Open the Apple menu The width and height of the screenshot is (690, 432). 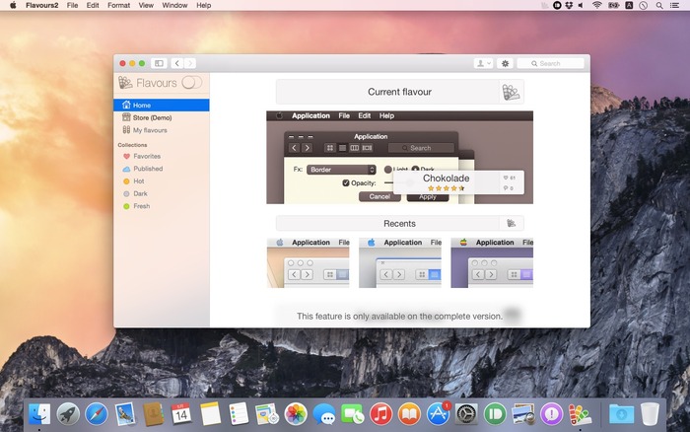coord(13,5)
